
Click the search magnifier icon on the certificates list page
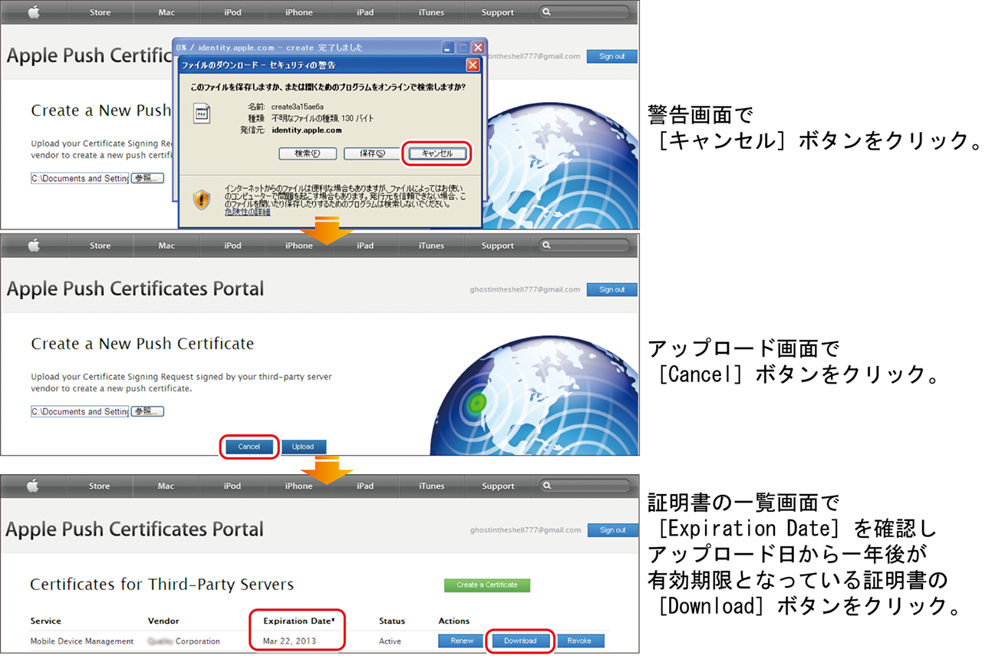point(545,486)
